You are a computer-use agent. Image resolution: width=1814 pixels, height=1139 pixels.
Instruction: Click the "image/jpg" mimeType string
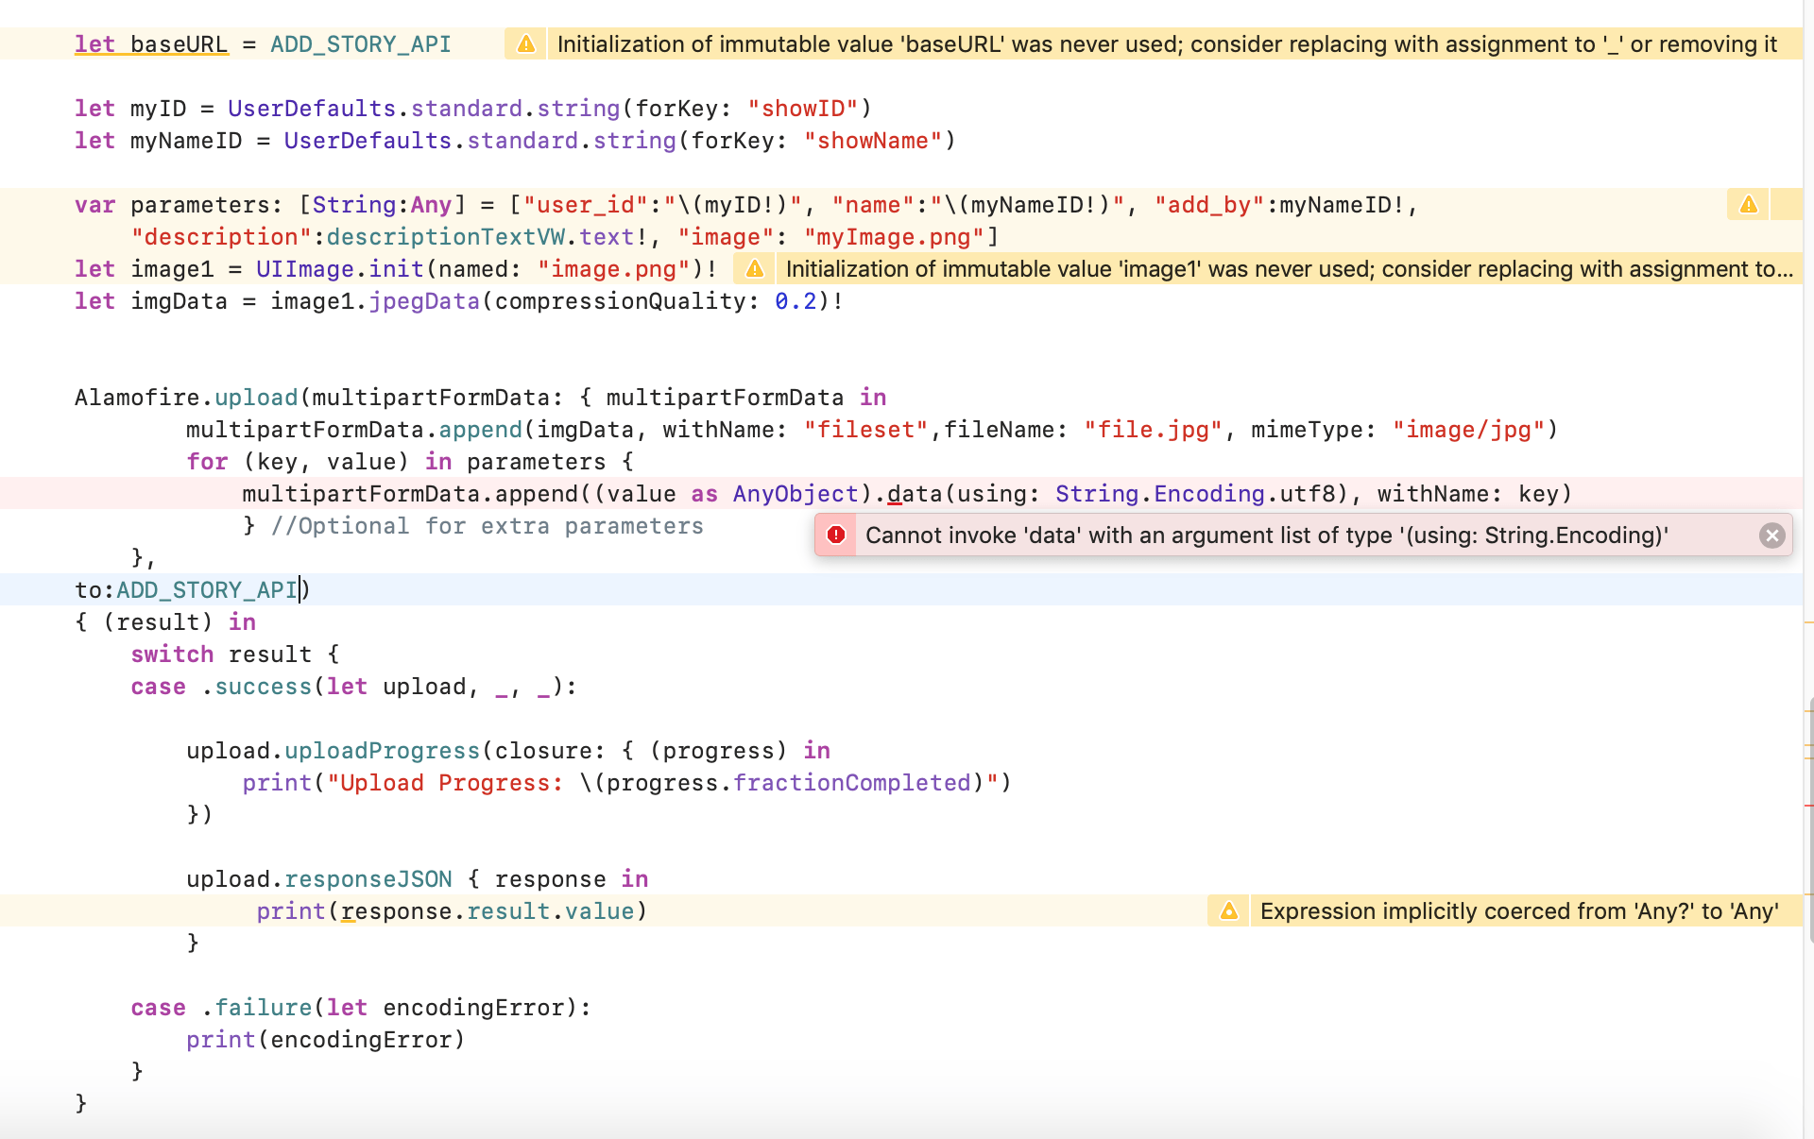click(x=1468, y=430)
